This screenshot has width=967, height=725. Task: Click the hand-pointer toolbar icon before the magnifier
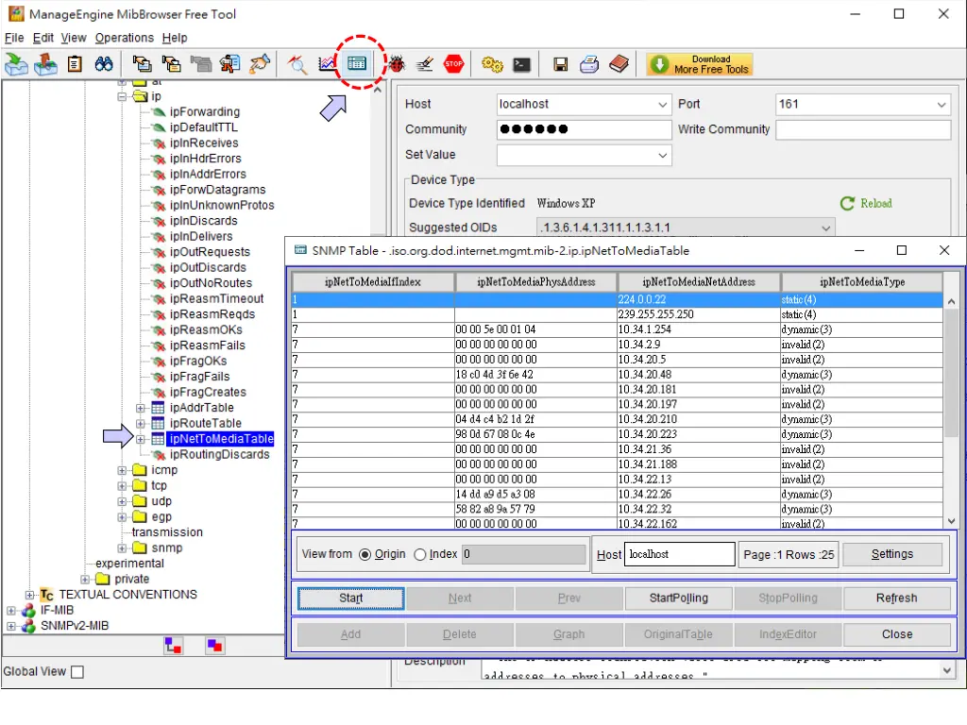click(x=260, y=63)
